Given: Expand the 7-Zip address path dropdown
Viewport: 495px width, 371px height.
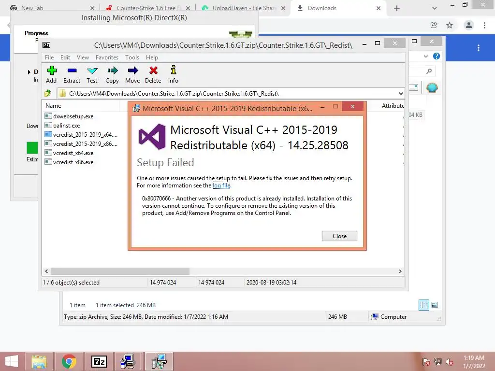Looking at the screenshot, I should point(401,93).
